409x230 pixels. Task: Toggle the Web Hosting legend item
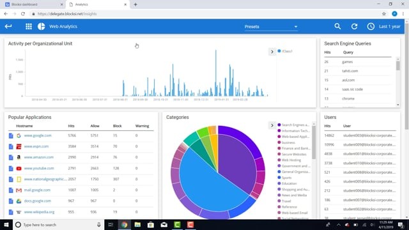point(289,160)
